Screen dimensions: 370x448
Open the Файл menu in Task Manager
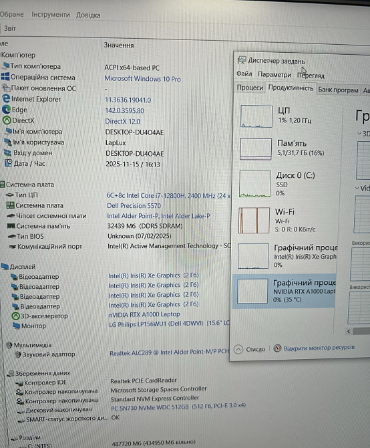click(244, 74)
